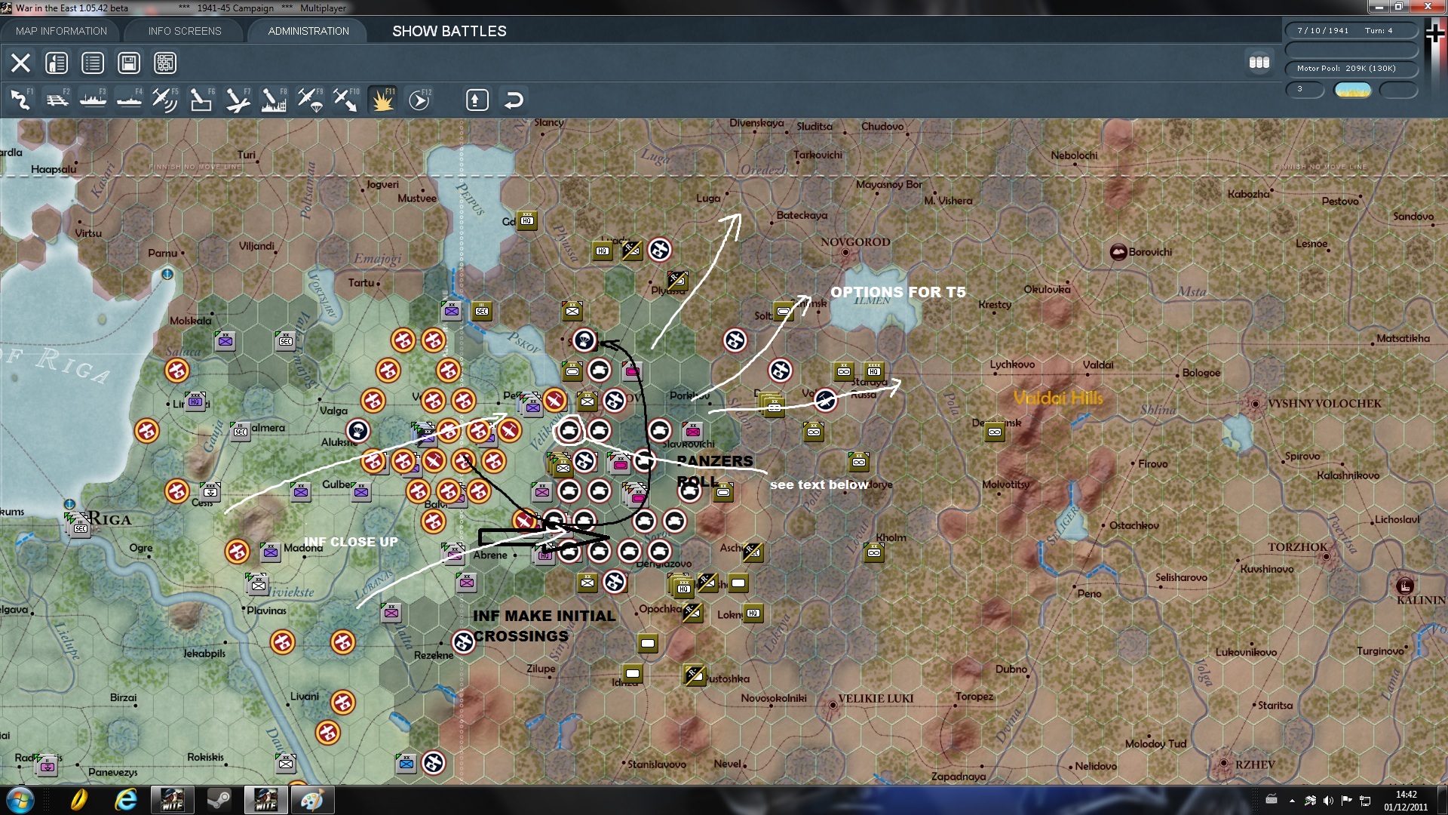
Task: Click the undo move arrow icon
Action: pos(514,100)
